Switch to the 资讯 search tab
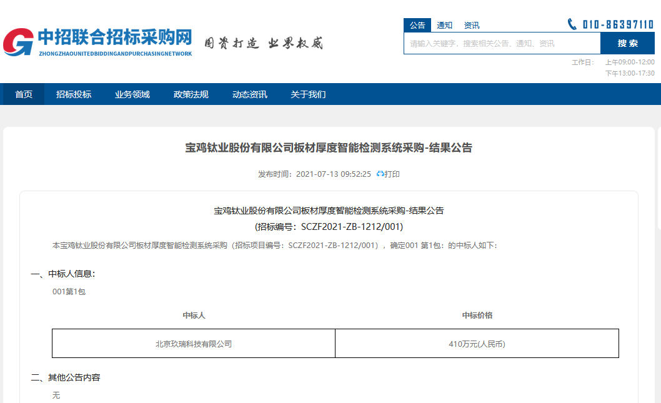The height and width of the screenshot is (403, 661). tap(472, 26)
